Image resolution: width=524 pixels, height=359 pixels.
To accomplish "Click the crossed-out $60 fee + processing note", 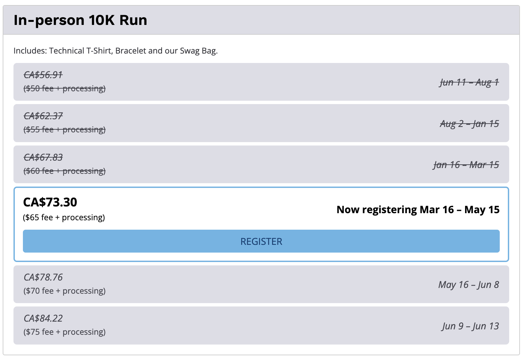I will pyautogui.click(x=64, y=171).
